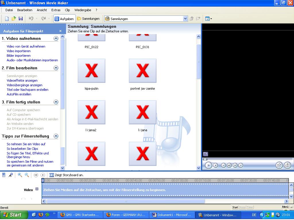Open the Wiedergabe menu
The image size is (294, 220).
[x=83, y=10]
